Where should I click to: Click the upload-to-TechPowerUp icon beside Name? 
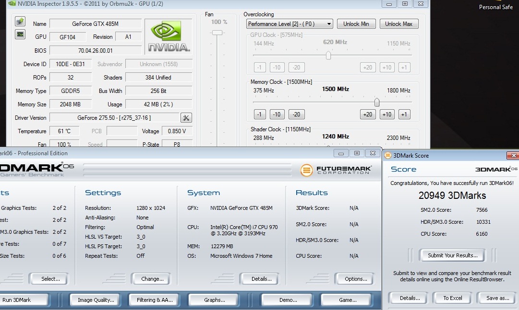point(20,21)
